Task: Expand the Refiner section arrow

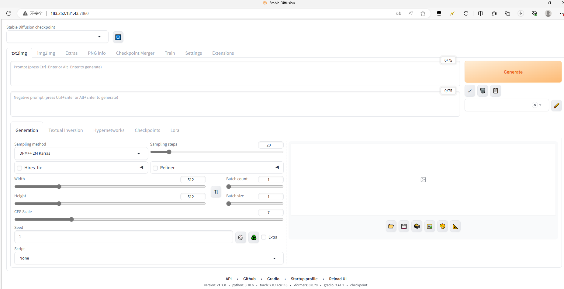Action: tap(277, 167)
